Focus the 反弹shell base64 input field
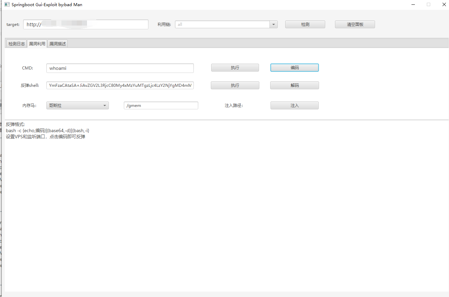Viewport: 449px width, 297px height. click(120, 85)
